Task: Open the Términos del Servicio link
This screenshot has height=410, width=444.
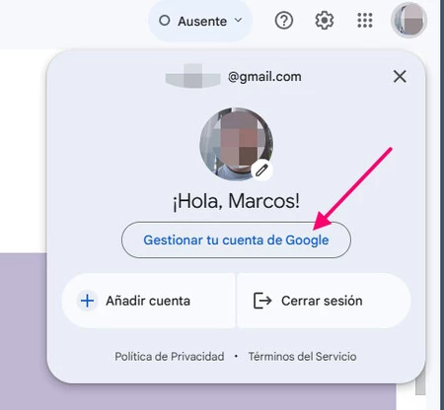Action: click(302, 357)
